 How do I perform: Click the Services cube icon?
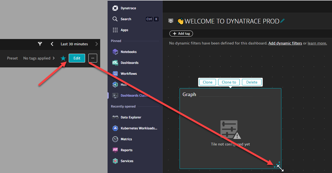click(x=115, y=161)
